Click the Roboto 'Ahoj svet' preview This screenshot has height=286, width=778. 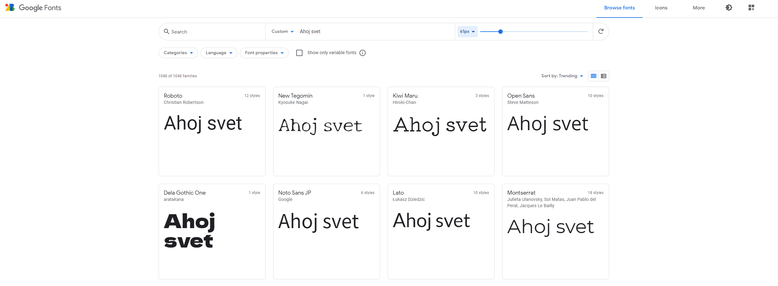(203, 124)
